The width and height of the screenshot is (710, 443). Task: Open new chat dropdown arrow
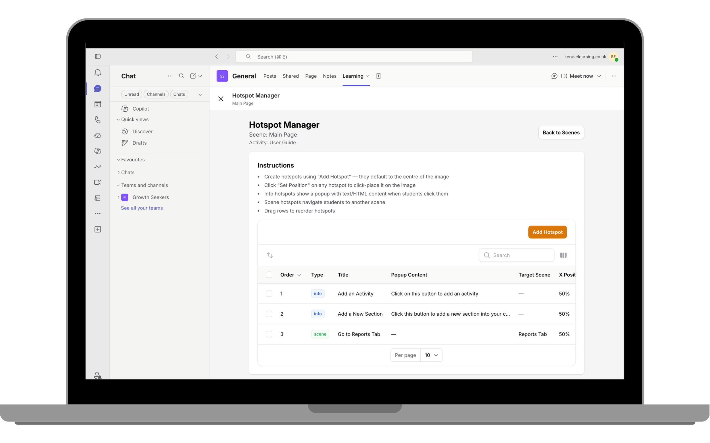click(x=200, y=76)
